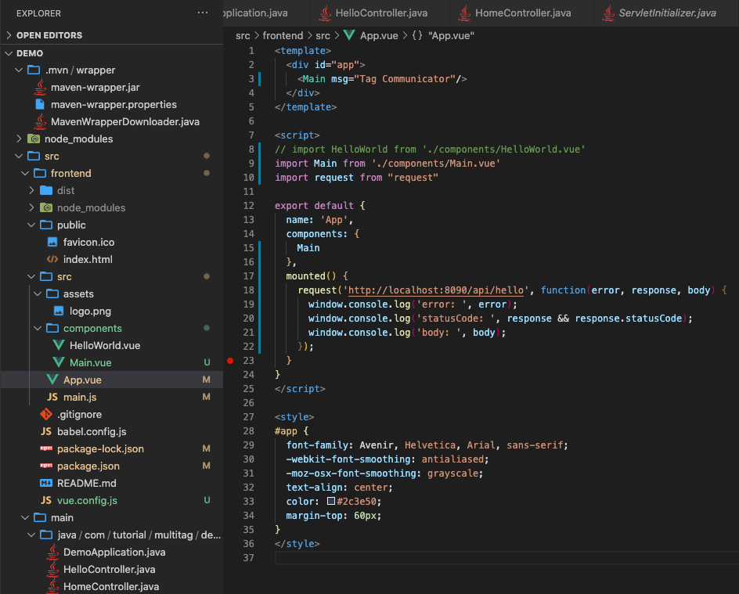Open HomeController.java in explorer tree
The height and width of the screenshot is (594, 739).
[x=111, y=586]
